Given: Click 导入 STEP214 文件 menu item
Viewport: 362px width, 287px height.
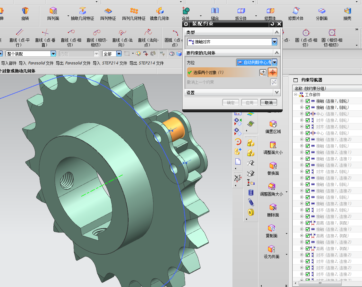Looking at the screenshot, I should point(110,63).
